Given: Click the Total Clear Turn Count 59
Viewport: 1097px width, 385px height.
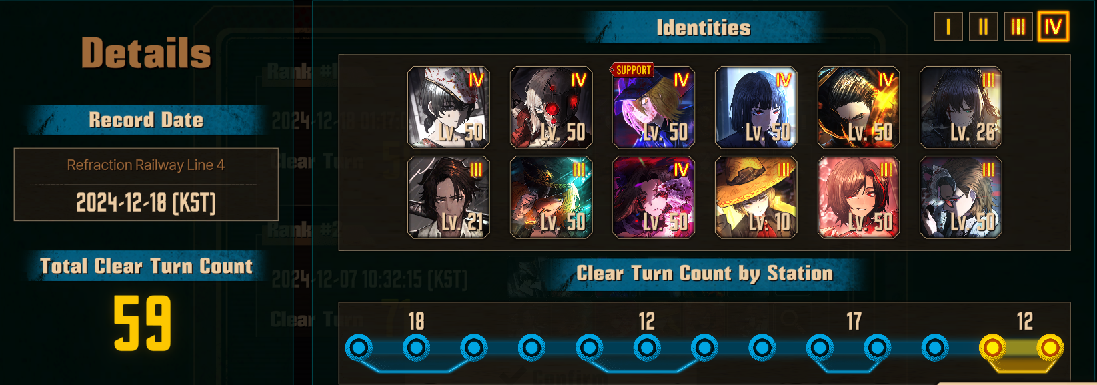Looking at the screenshot, I should [x=143, y=324].
